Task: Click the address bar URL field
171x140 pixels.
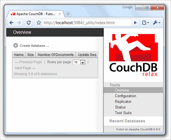Action: (87, 23)
